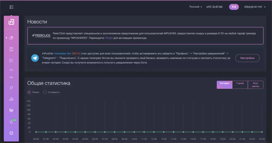Screen dimensions: 272x143
Task: Select the Стоимость radio button
Action: 45,92
